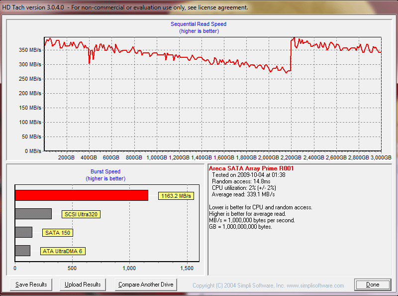Click the 'Average read: 339.1 MB/s' line
The height and width of the screenshot is (296, 398).
point(243,194)
